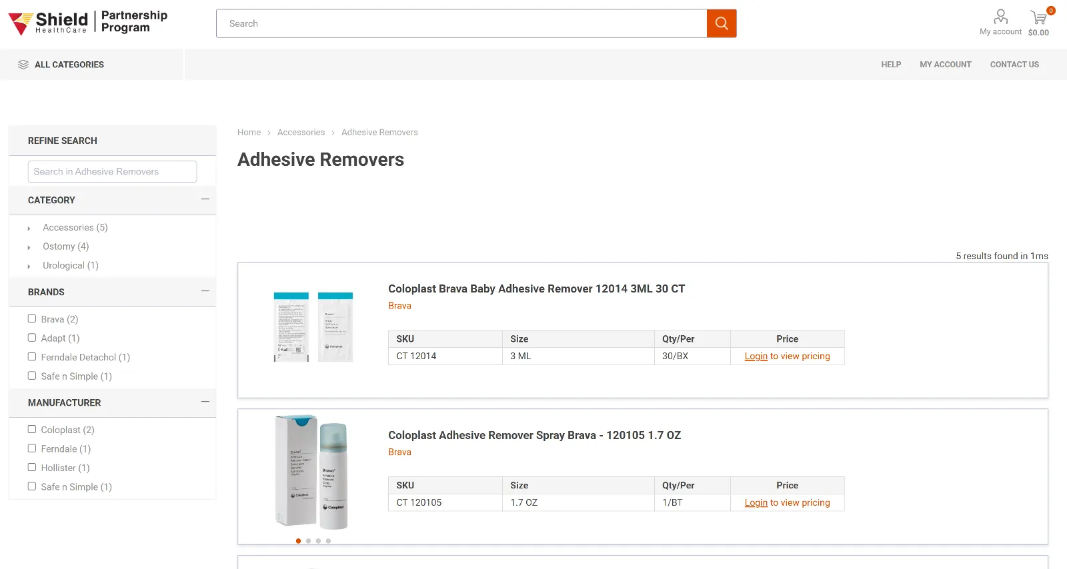Click Adhesive Removers breadcrumb

pyautogui.click(x=379, y=133)
